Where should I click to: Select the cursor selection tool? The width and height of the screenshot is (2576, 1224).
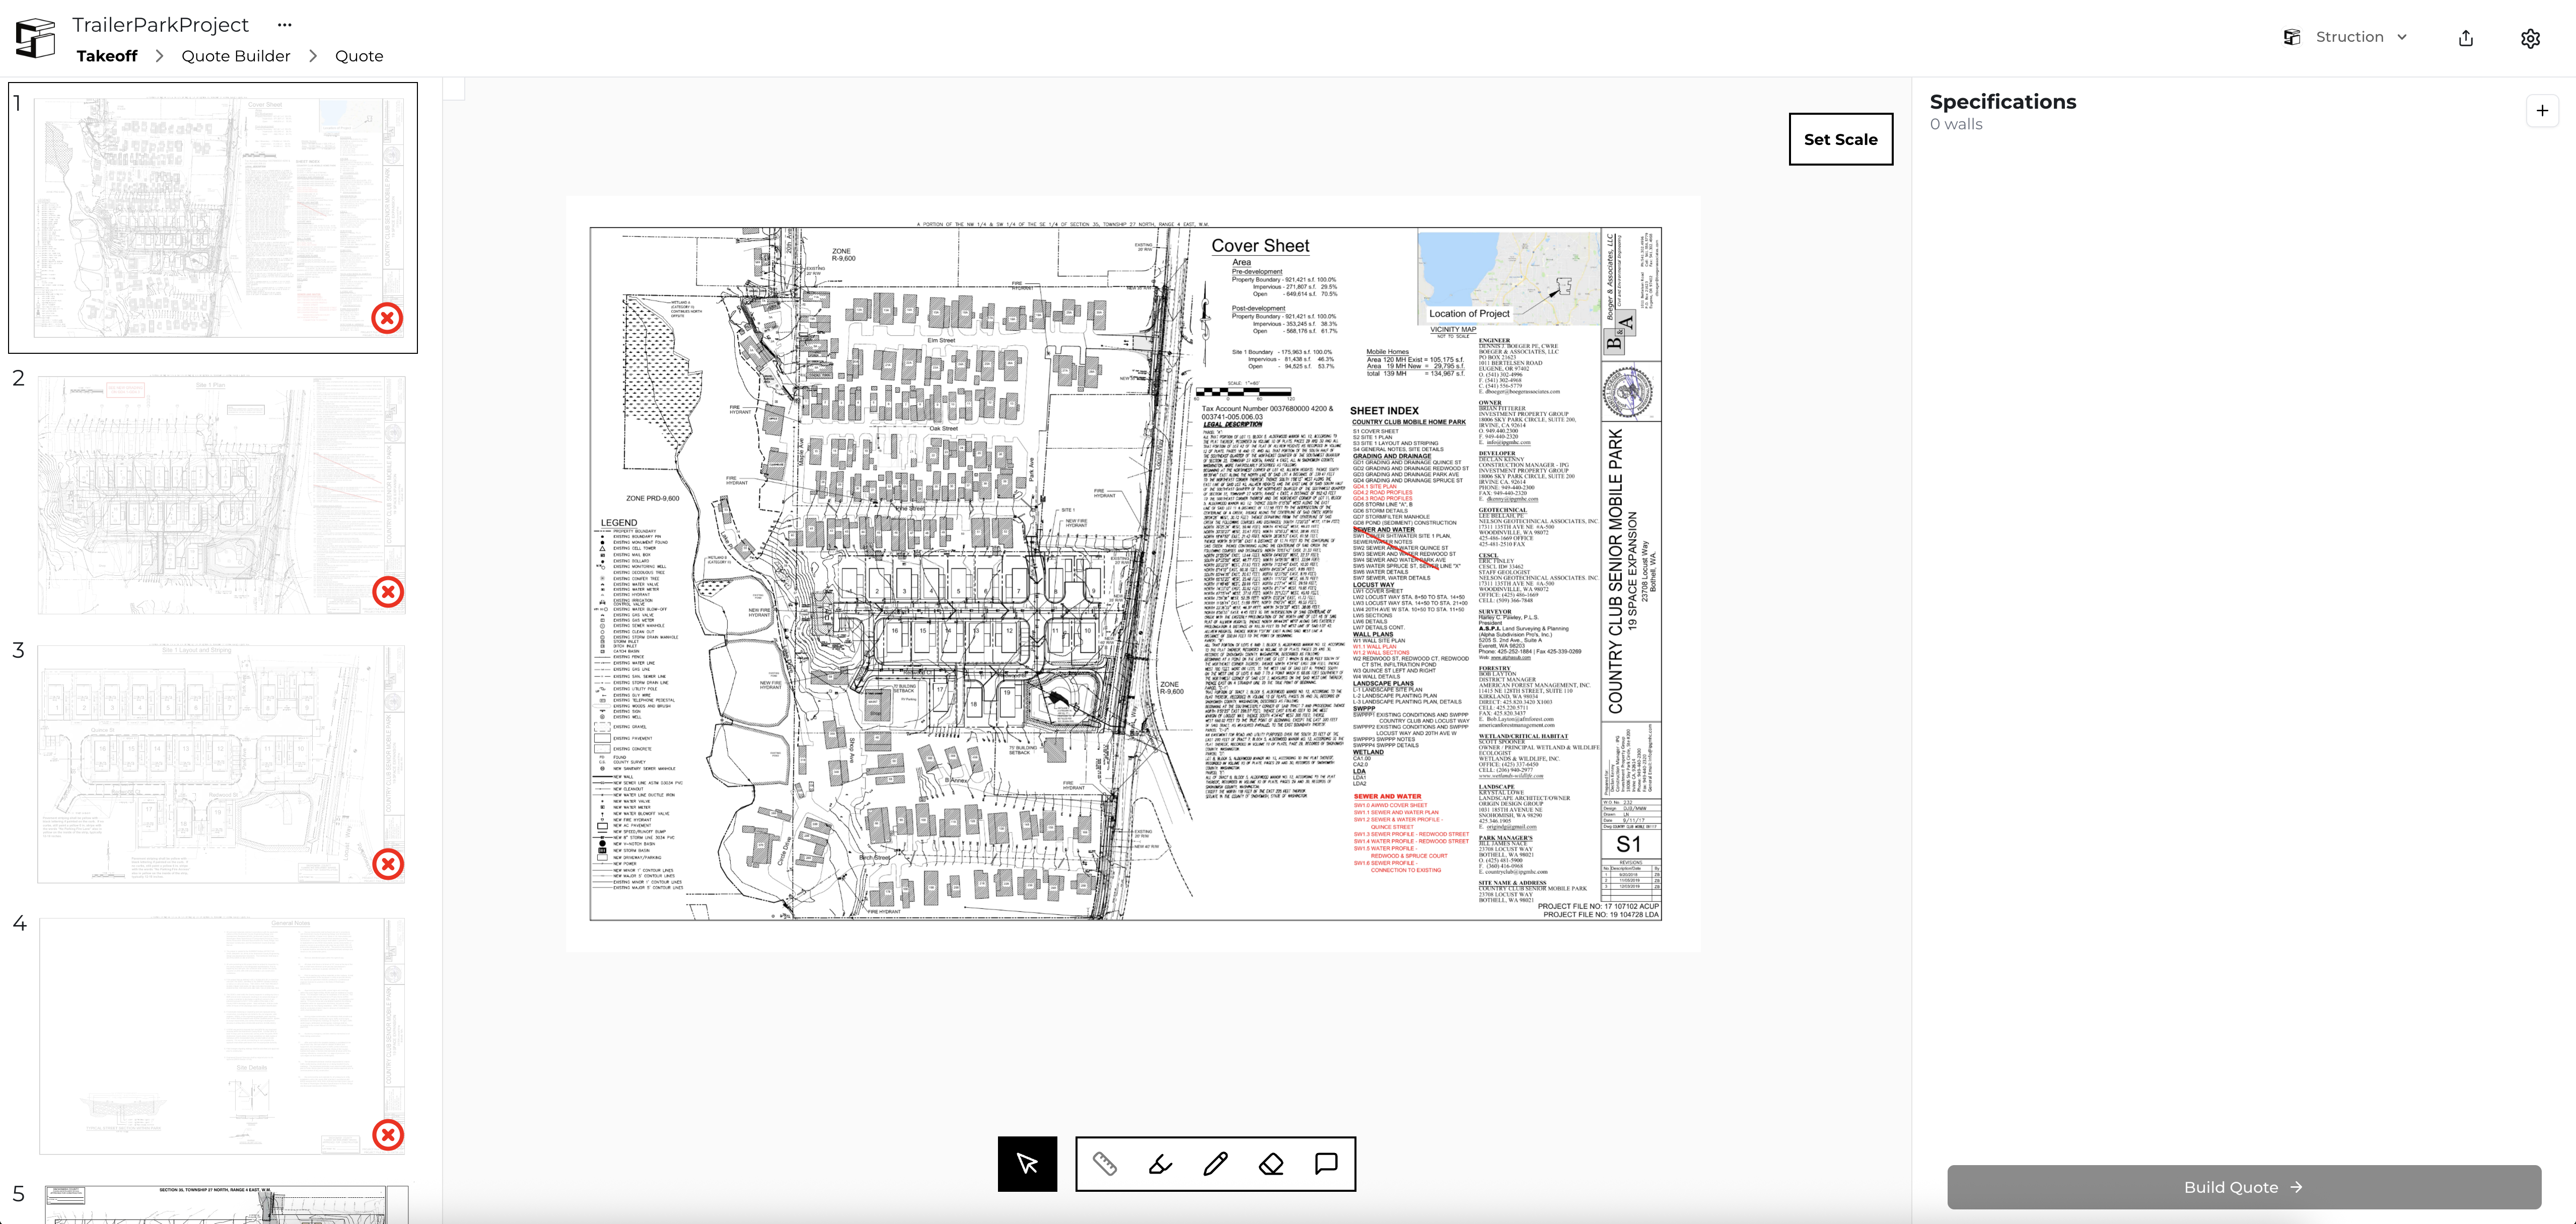tap(1028, 1163)
